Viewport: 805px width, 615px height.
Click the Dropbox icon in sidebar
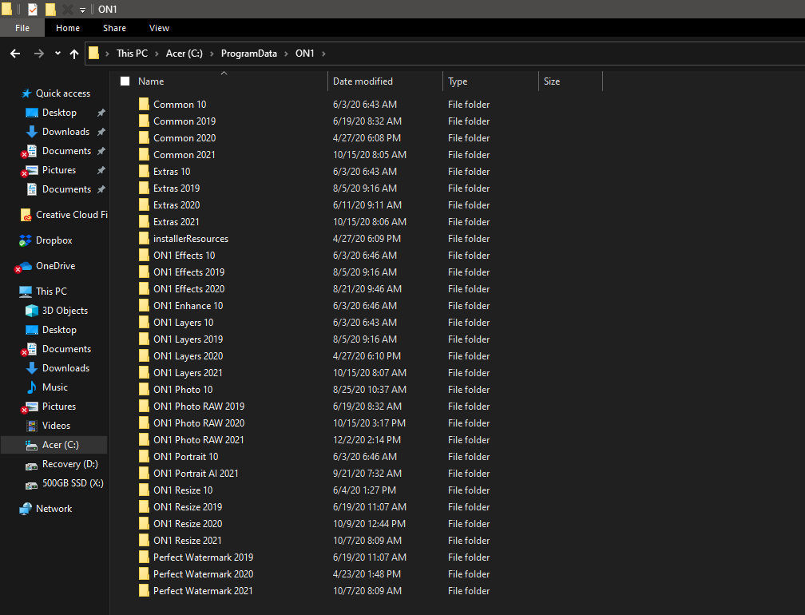tap(26, 240)
